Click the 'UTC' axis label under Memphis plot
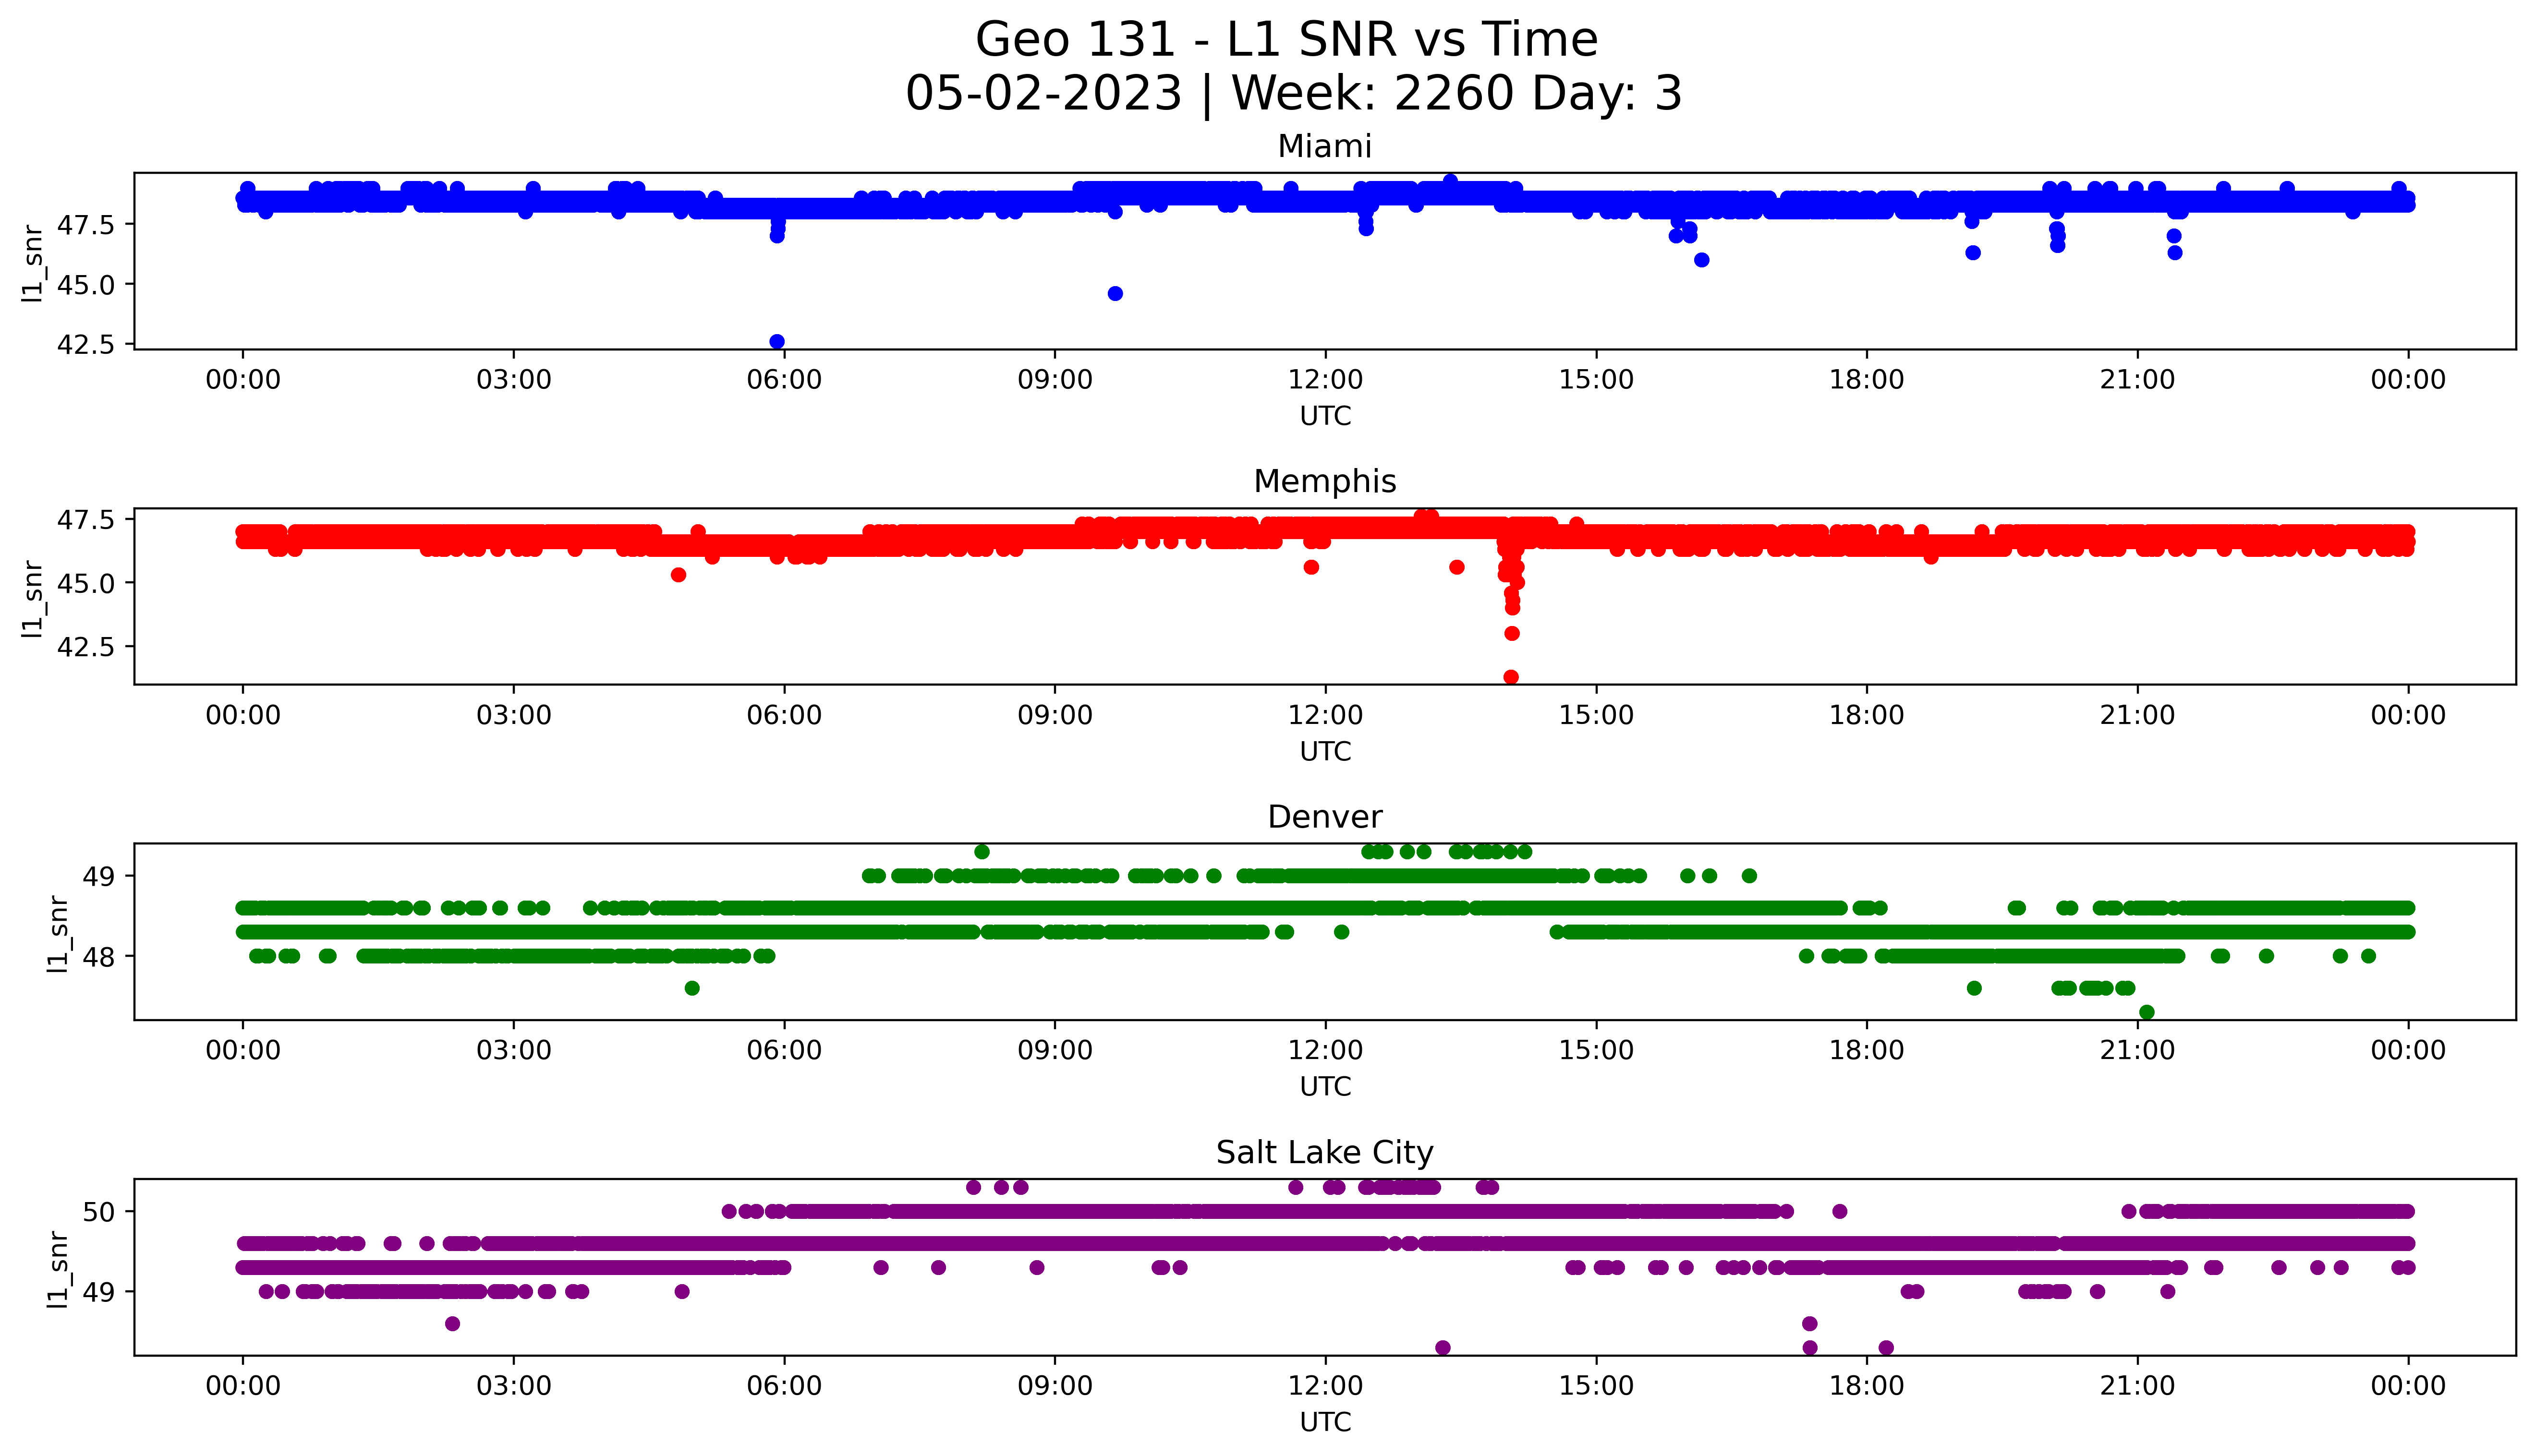Image resolution: width=2535 pixels, height=1456 pixels. pos(1325,751)
